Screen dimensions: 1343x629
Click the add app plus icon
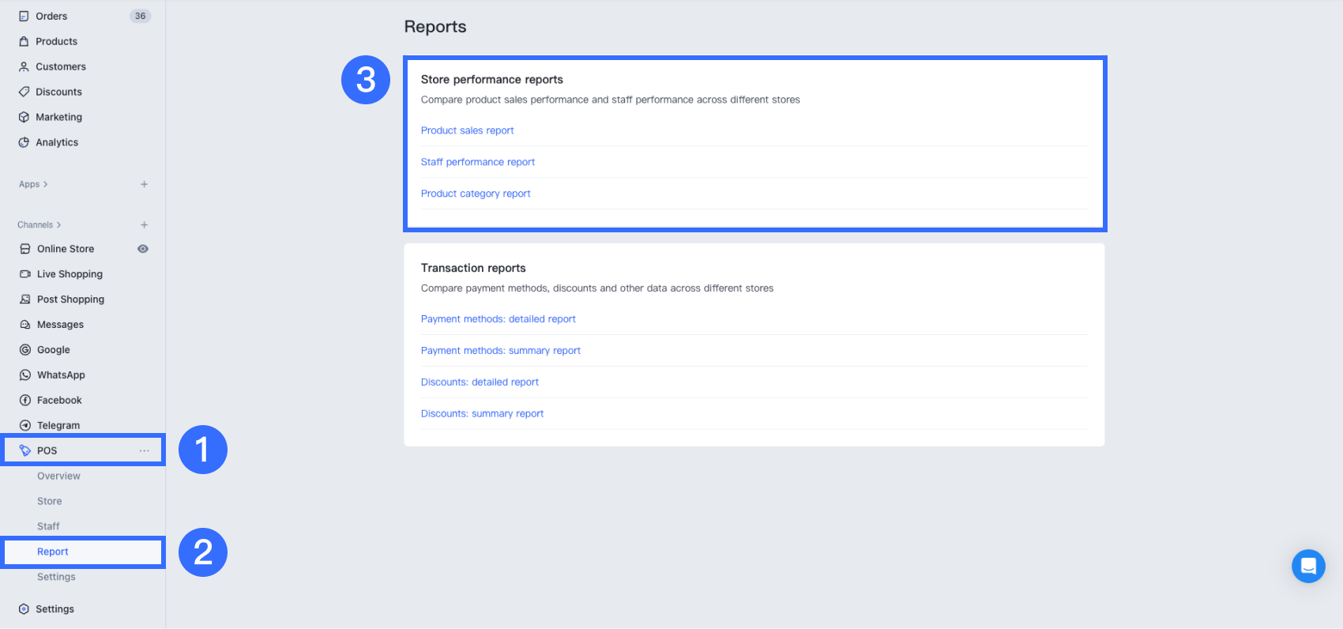click(x=144, y=184)
